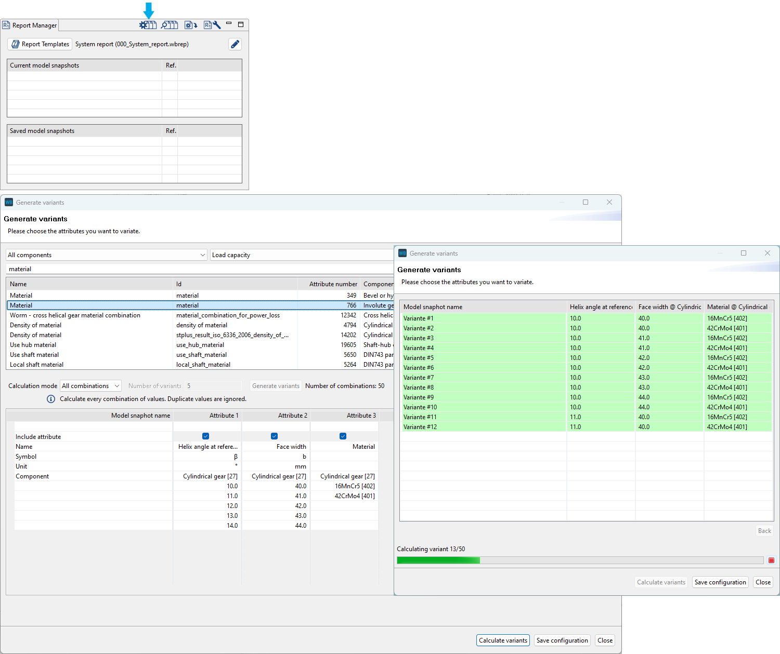
Task: Toggle Include attribute checkbox for Attribute 2
Action: [275, 436]
